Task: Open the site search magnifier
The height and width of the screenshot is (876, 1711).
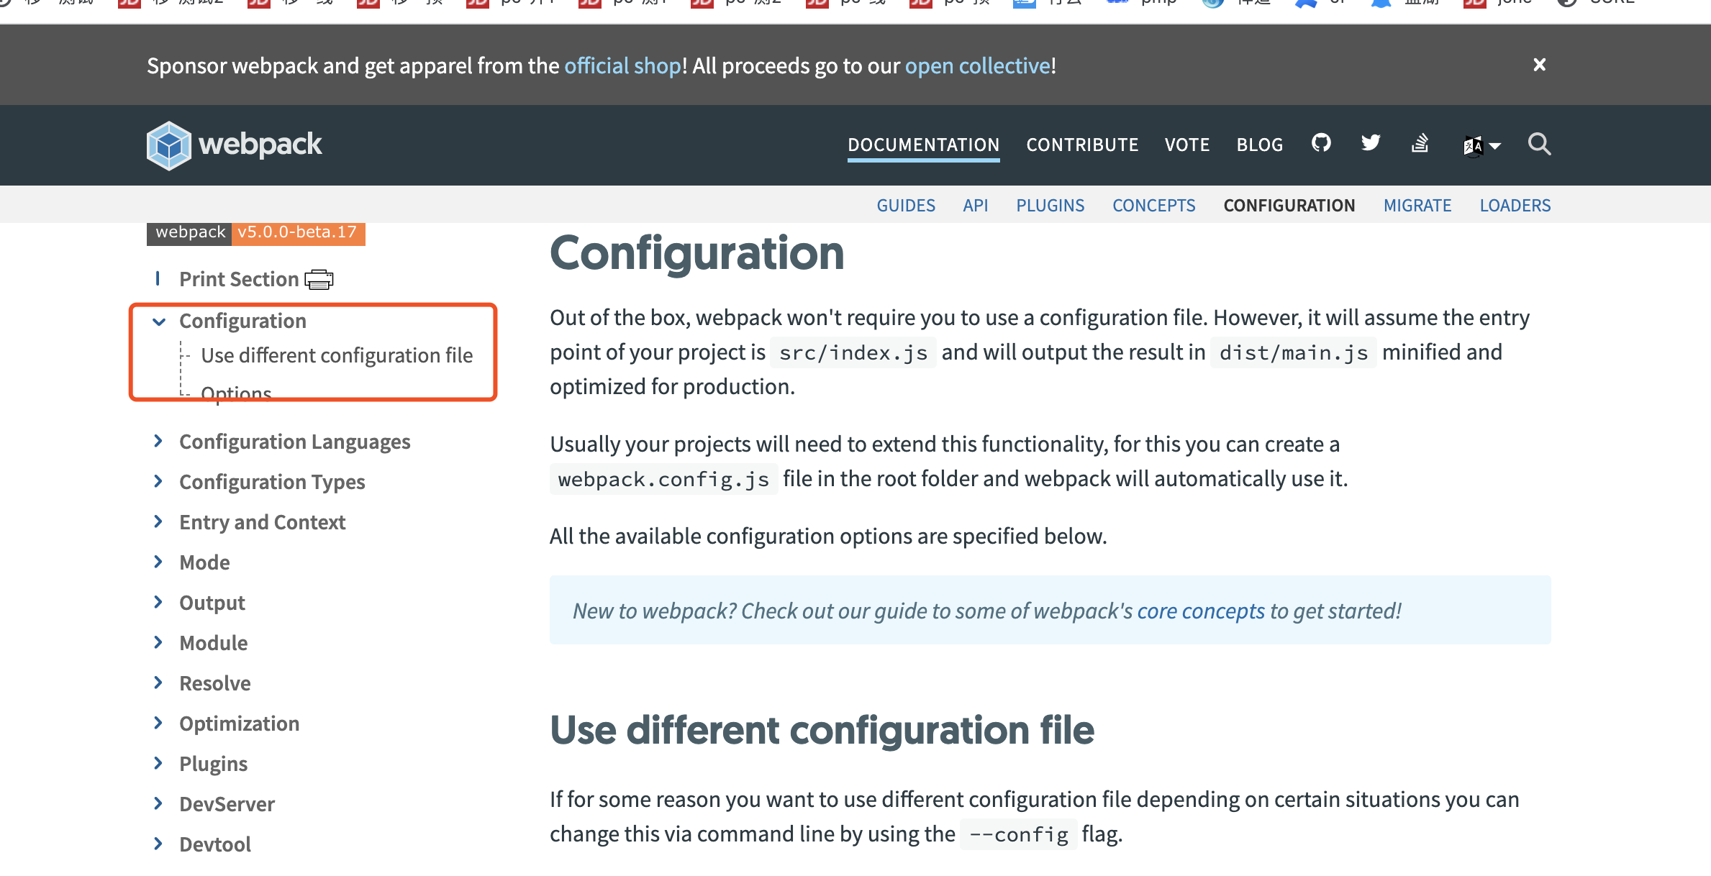Action: click(1539, 144)
